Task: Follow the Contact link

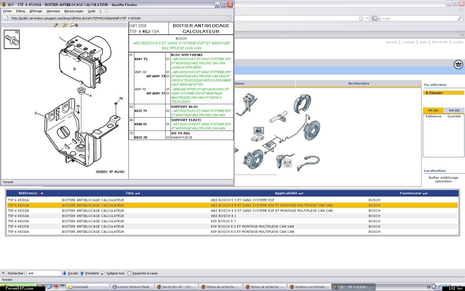Action: (x=408, y=42)
